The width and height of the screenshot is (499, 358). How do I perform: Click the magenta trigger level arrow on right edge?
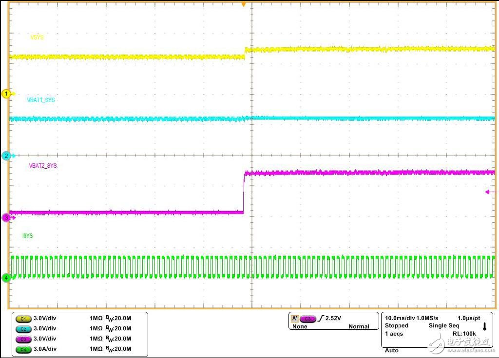click(490, 192)
